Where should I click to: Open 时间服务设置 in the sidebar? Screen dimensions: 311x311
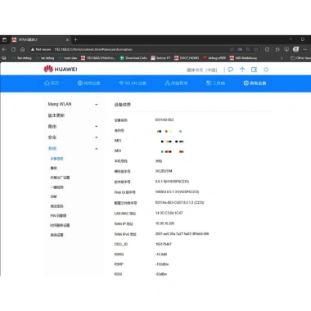pos(60,225)
